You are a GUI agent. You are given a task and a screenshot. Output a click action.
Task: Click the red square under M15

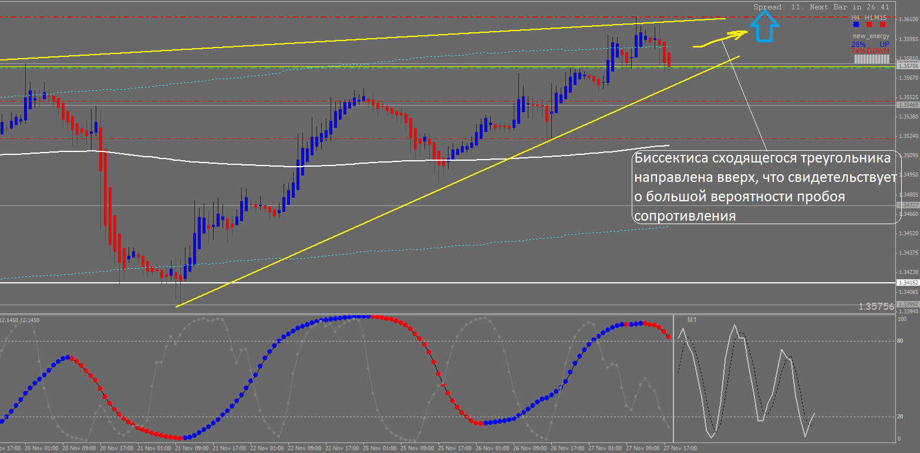(882, 25)
